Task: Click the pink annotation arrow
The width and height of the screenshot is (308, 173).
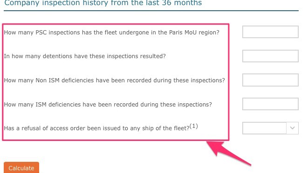Action: 228,153
